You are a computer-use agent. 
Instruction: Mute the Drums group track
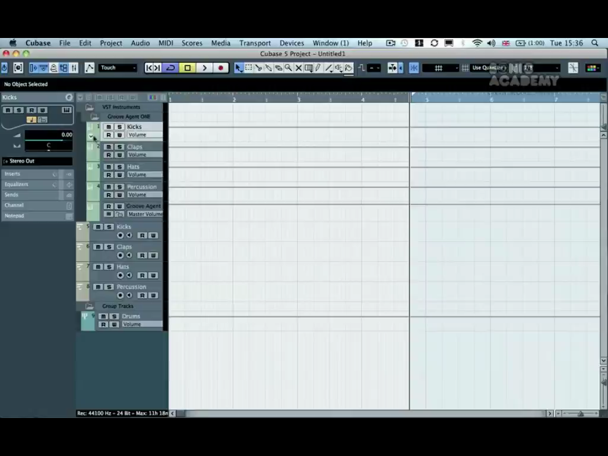coord(103,316)
